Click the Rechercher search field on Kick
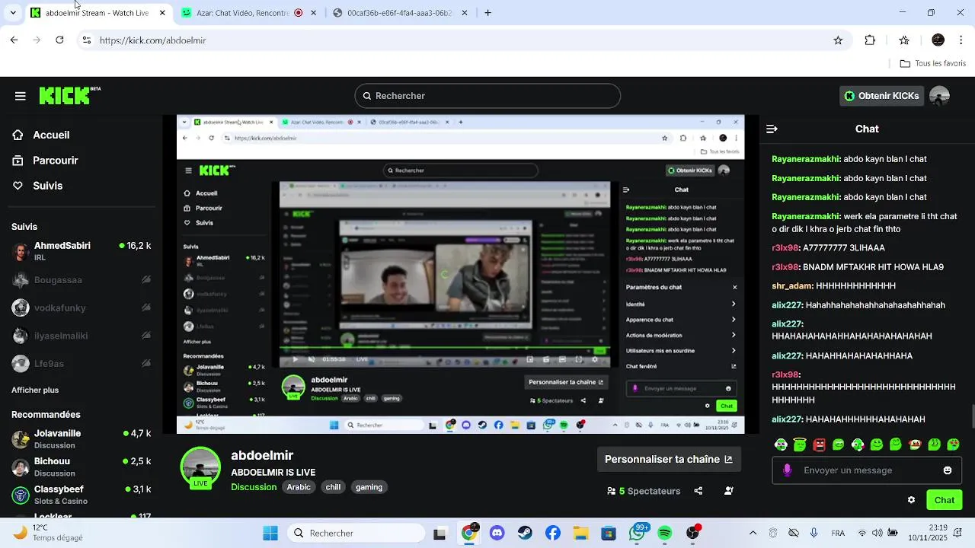The height and width of the screenshot is (548, 975). [x=487, y=96]
